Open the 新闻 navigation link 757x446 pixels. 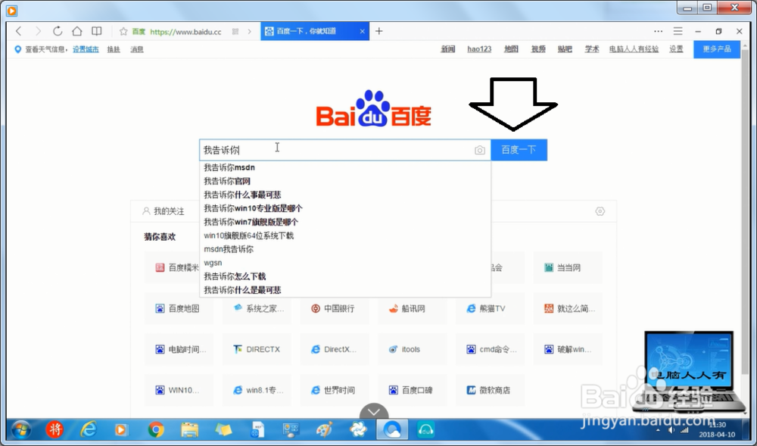[x=448, y=49]
